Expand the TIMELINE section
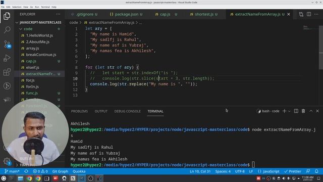This screenshot has height=182, width=323. point(26,165)
